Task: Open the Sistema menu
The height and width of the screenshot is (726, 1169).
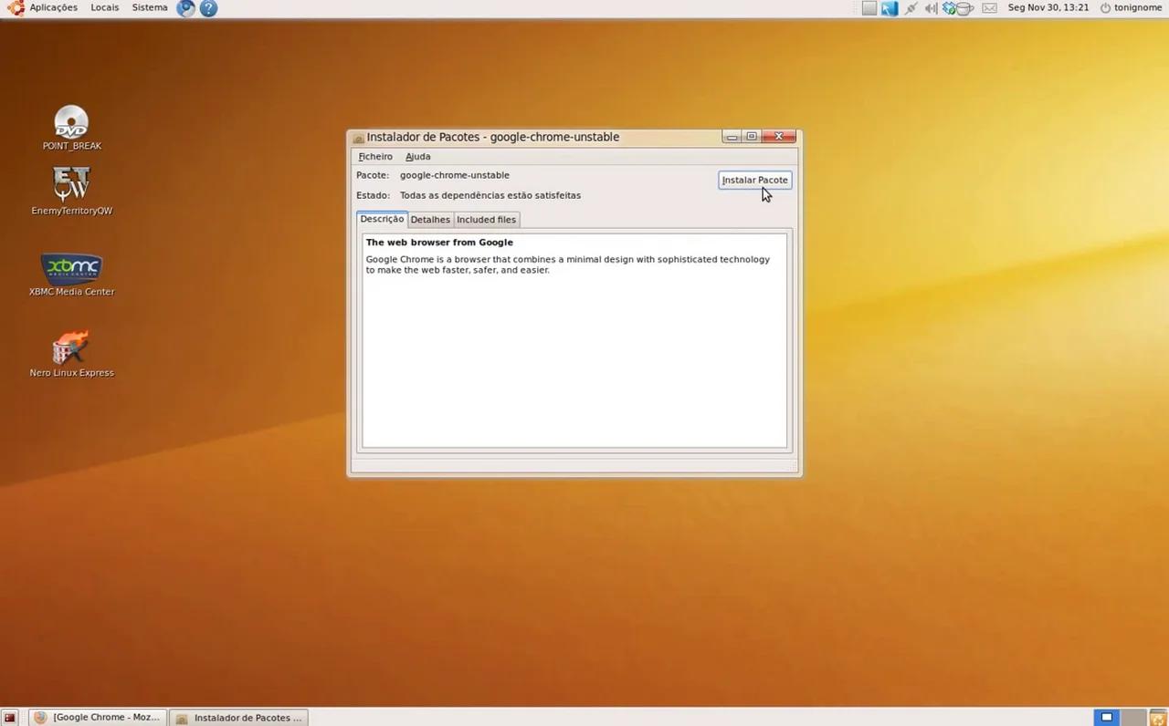Action: [x=149, y=7]
